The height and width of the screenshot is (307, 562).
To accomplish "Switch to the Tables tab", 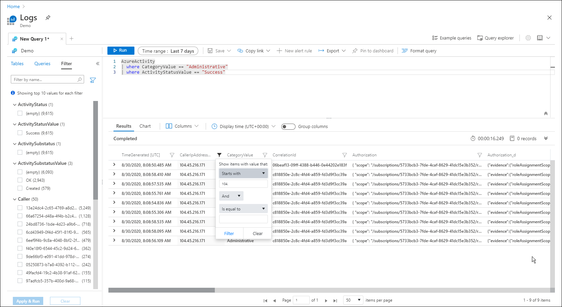I will pyautogui.click(x=17, y=63).
